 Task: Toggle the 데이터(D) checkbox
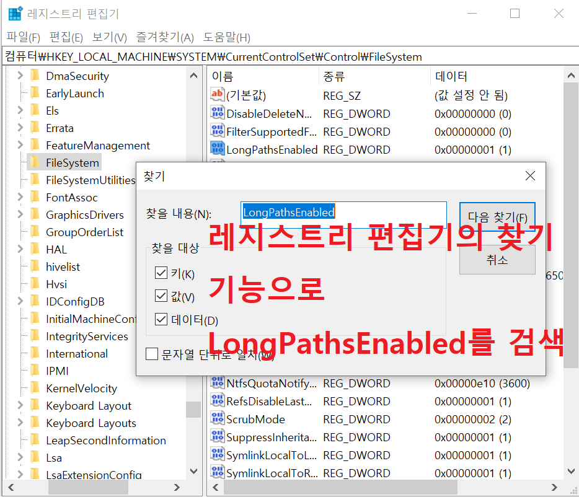tap(161, 319)
